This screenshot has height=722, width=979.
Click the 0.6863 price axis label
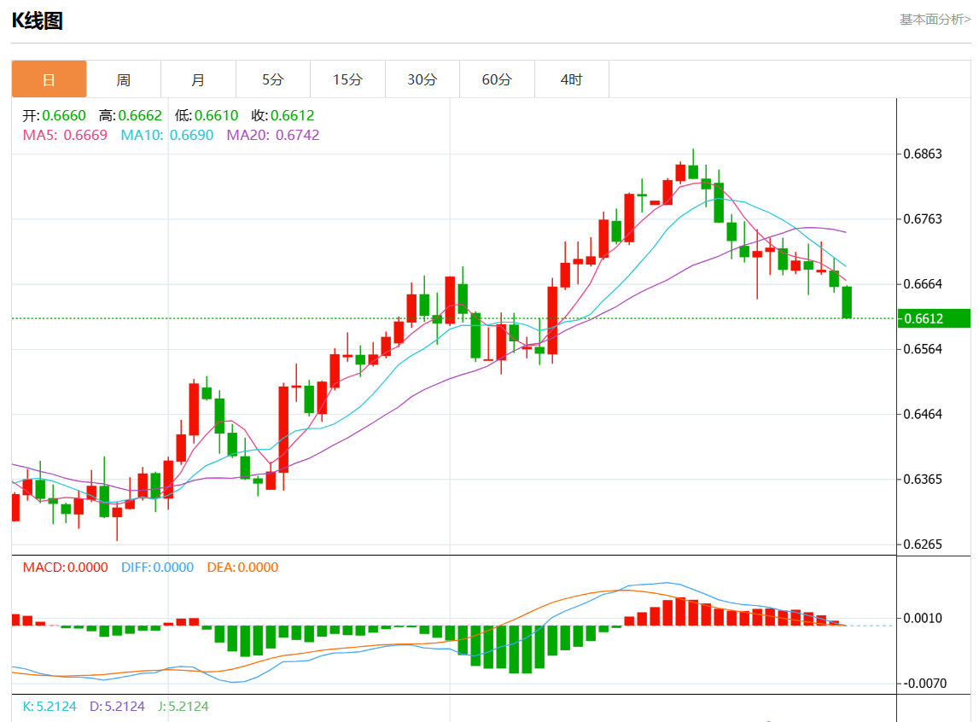923,154
